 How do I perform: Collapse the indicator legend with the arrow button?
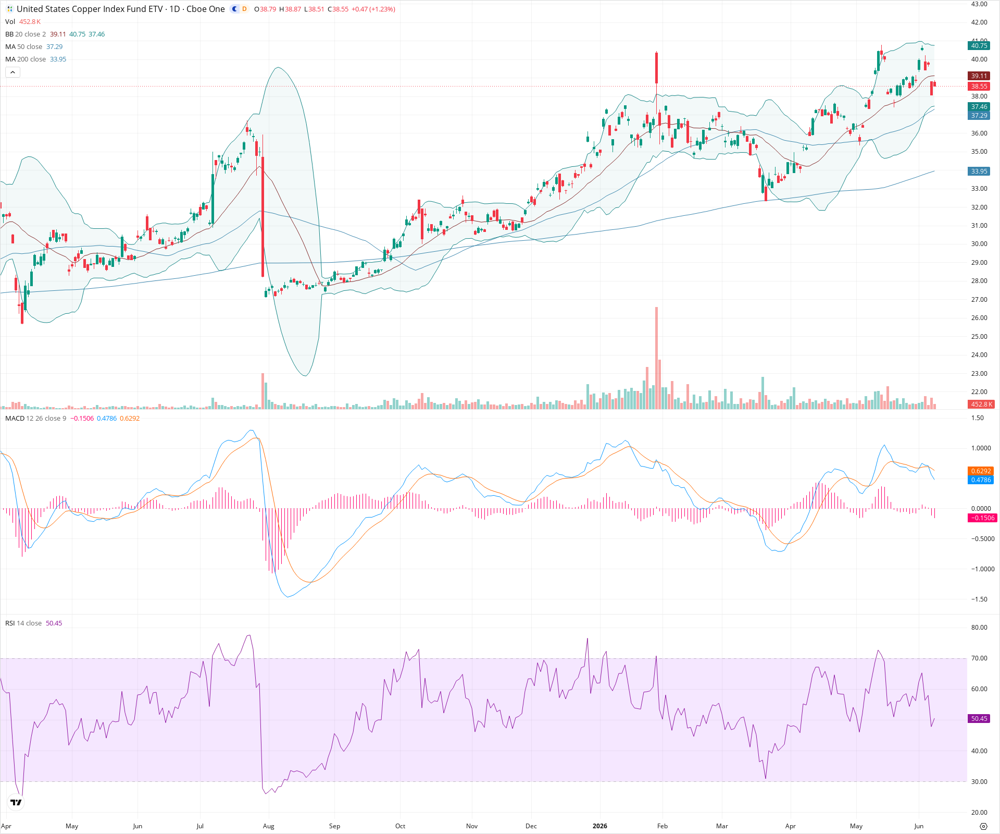pos(12,72)
